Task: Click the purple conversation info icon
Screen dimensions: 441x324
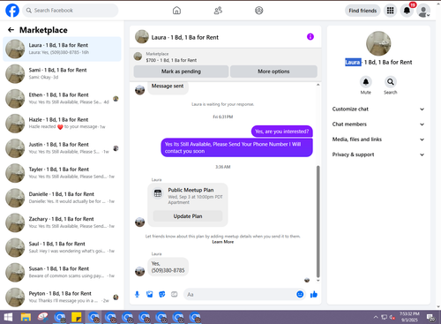Action: (310, 37)
